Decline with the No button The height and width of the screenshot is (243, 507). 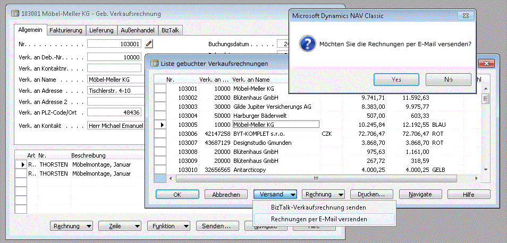tap(448, 80)
